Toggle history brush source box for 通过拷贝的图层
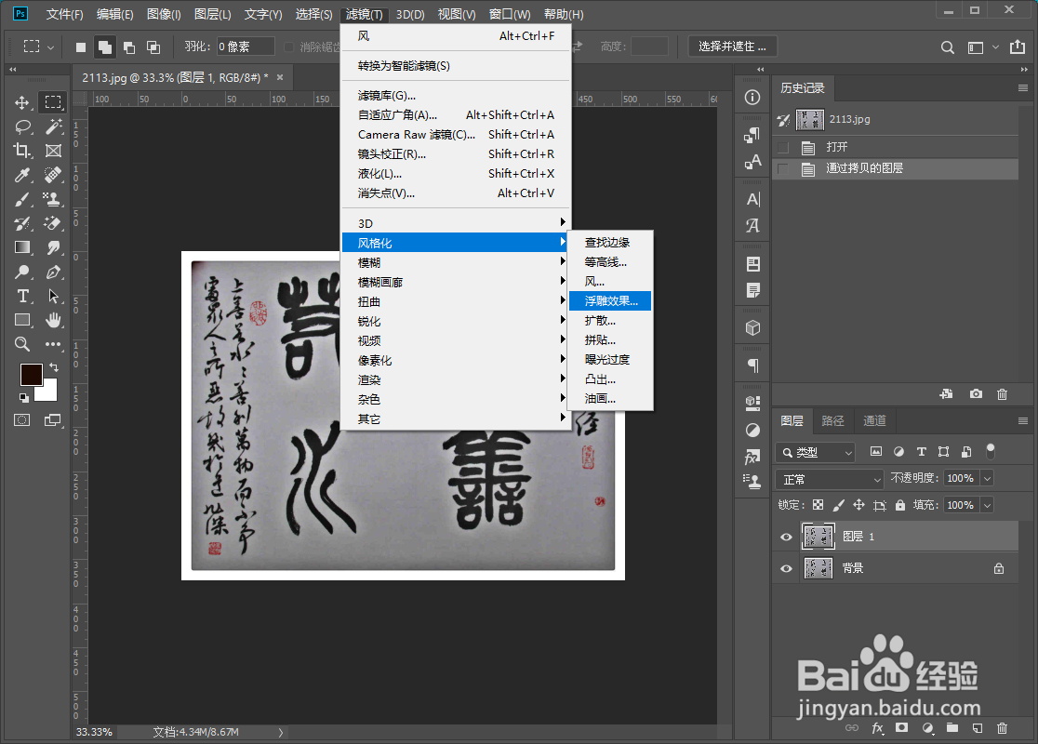The image size is (1038, 744). (x=783, y=168)
